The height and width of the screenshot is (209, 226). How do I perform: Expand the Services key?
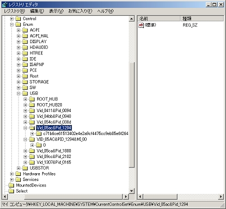[12, 180]
